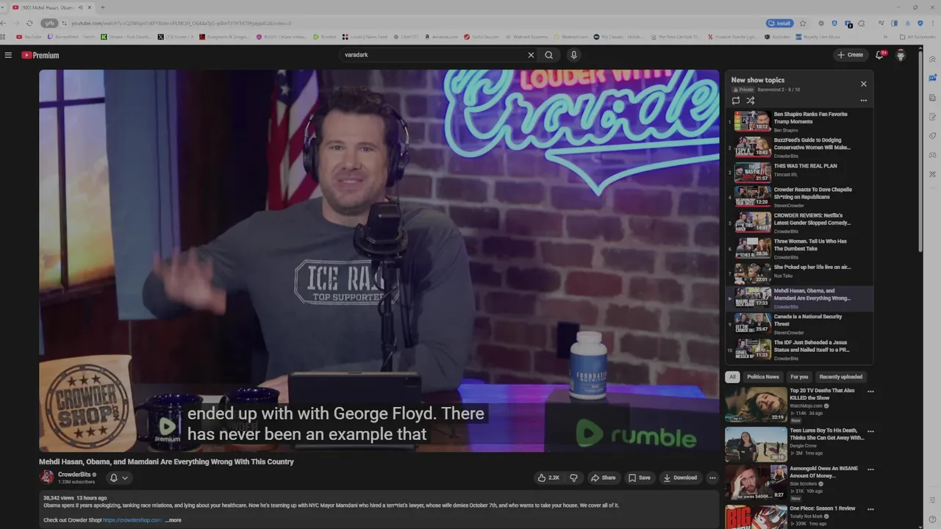The image size is (941, 529).
Task: Open the YouTube guide hamburger menu
Action: tap(8, 55)
